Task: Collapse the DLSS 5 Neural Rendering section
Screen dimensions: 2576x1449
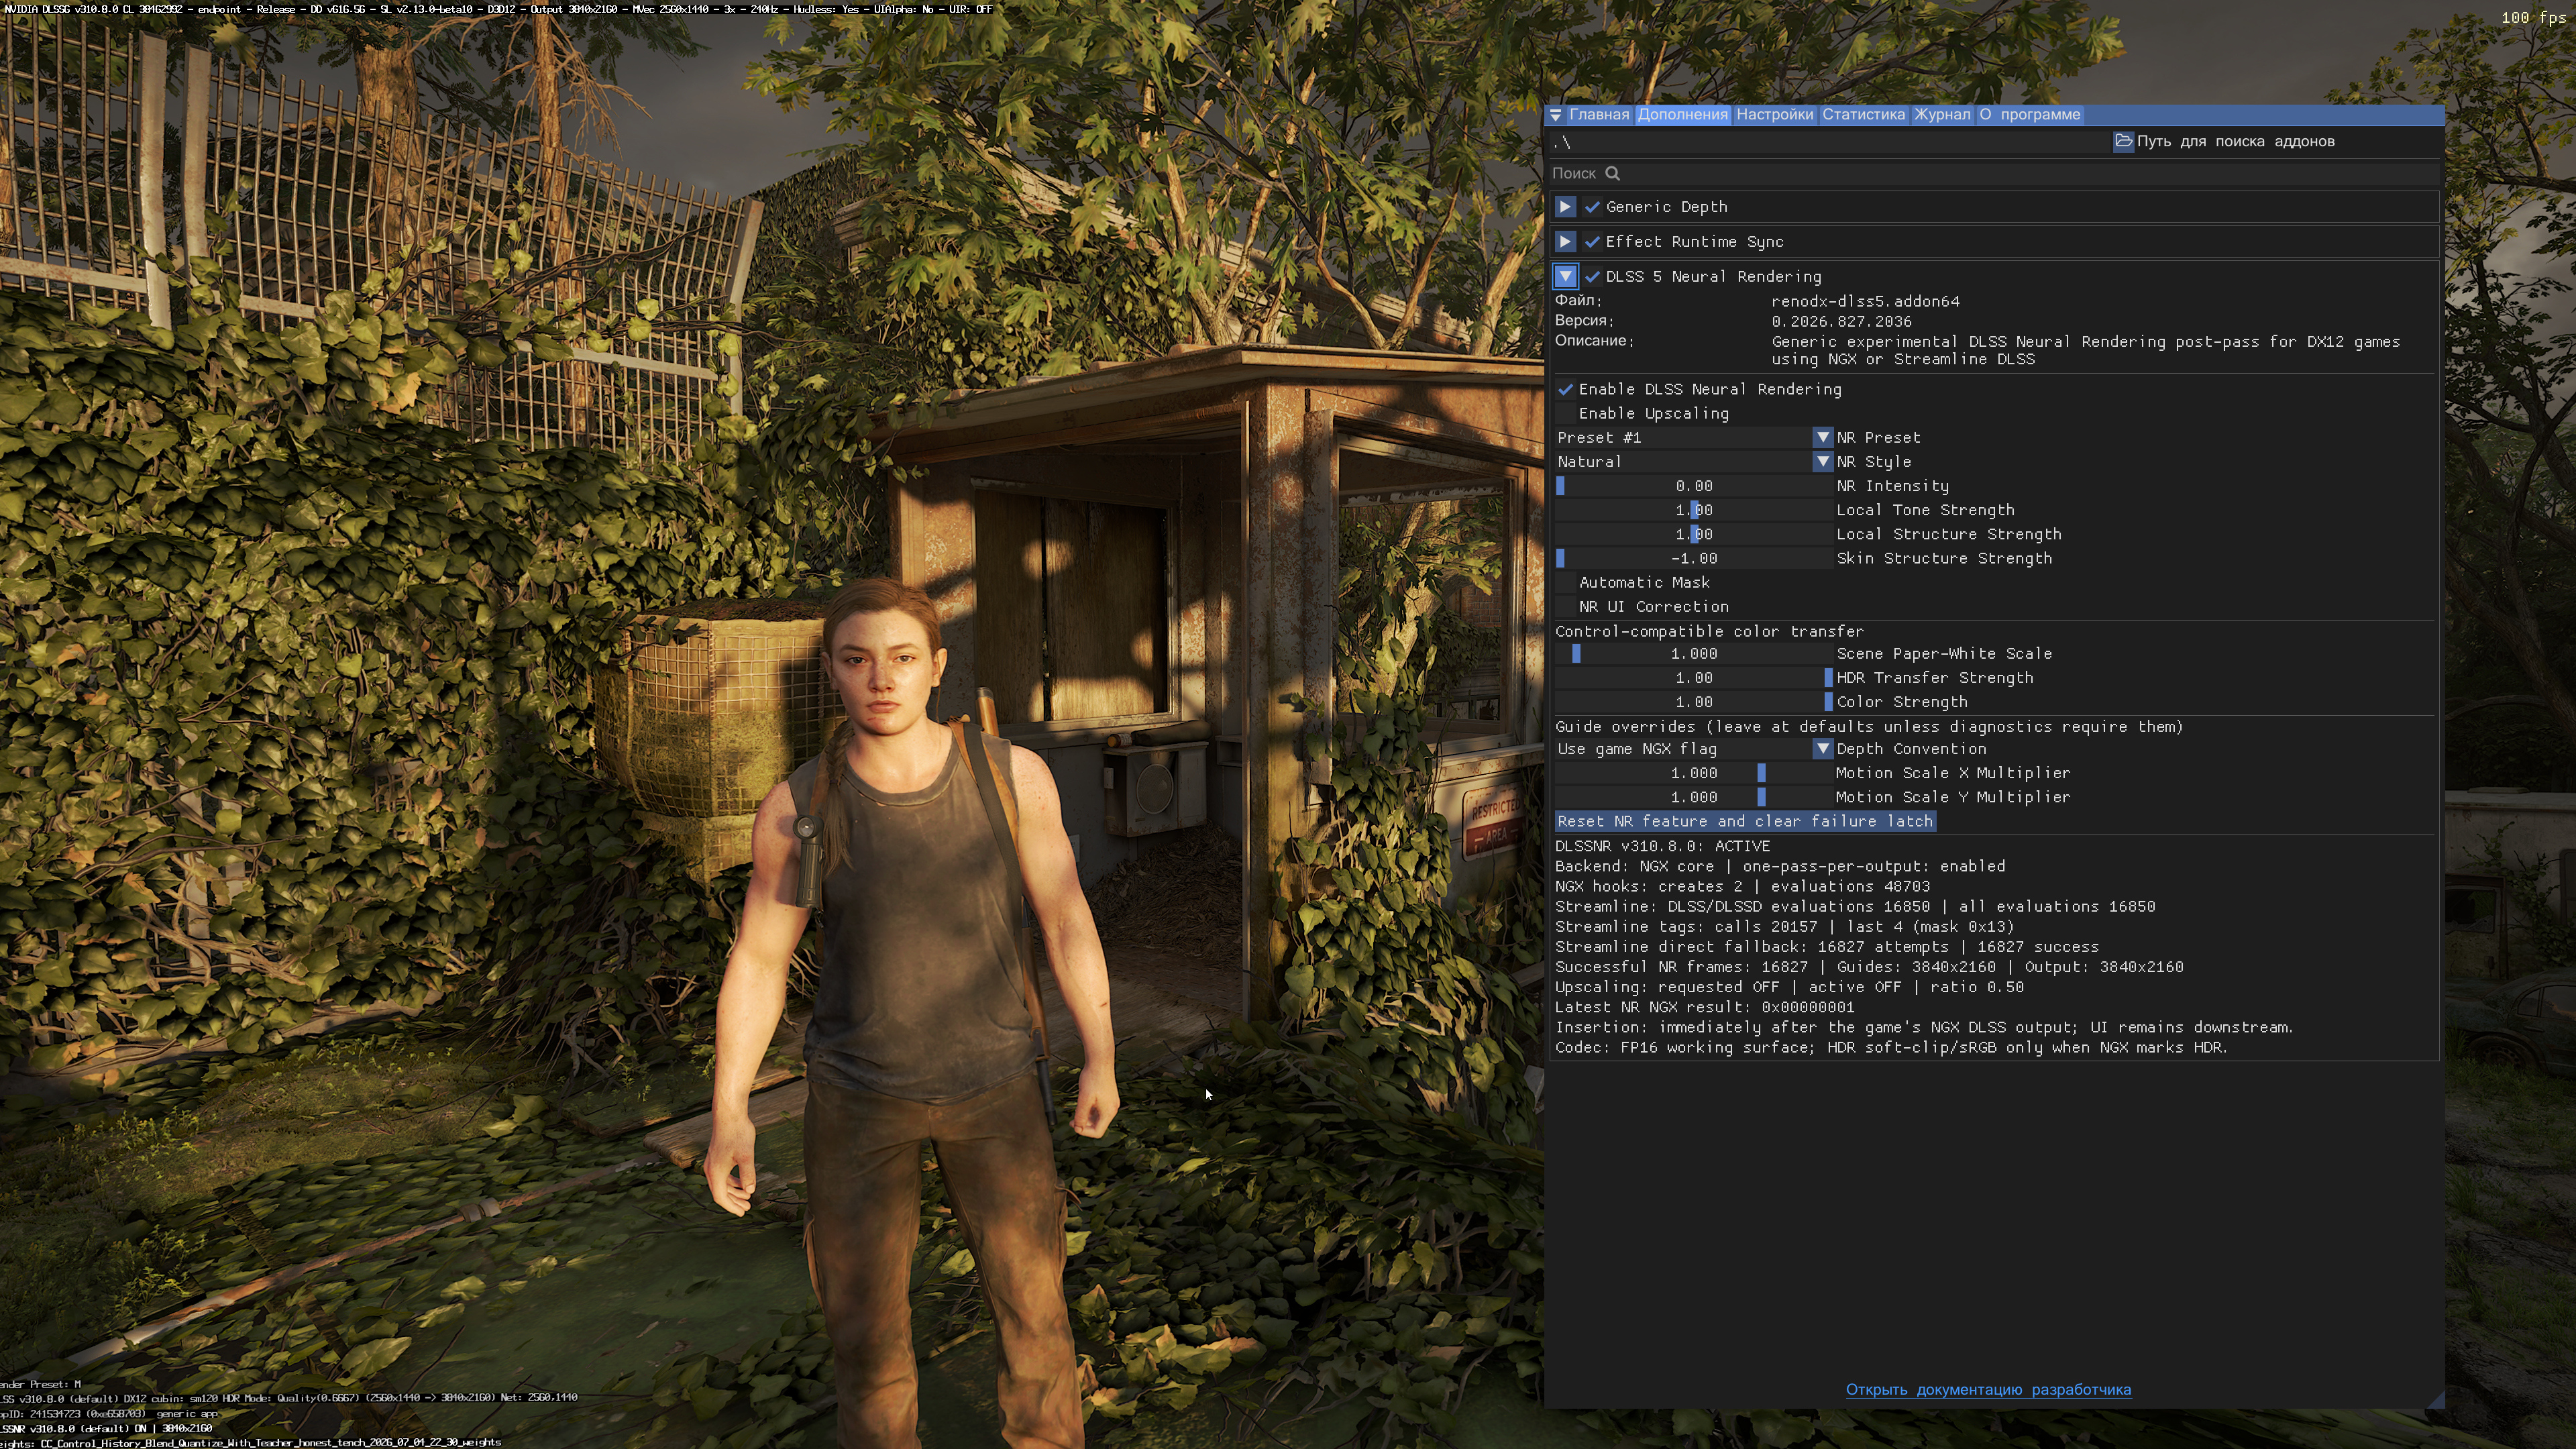Action: coord(1565,277)
